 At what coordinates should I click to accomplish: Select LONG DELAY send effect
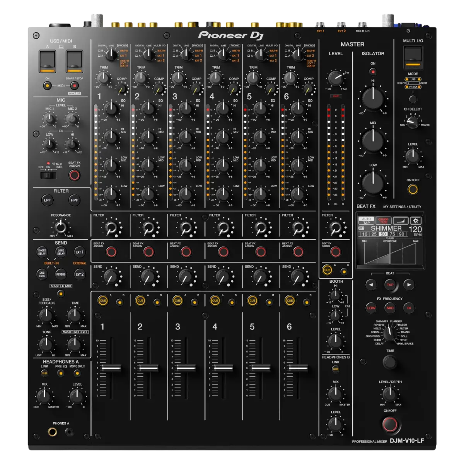[x=61, y=252]
